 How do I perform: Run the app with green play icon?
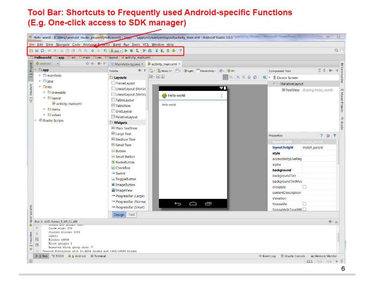click(x=126, y=50)
